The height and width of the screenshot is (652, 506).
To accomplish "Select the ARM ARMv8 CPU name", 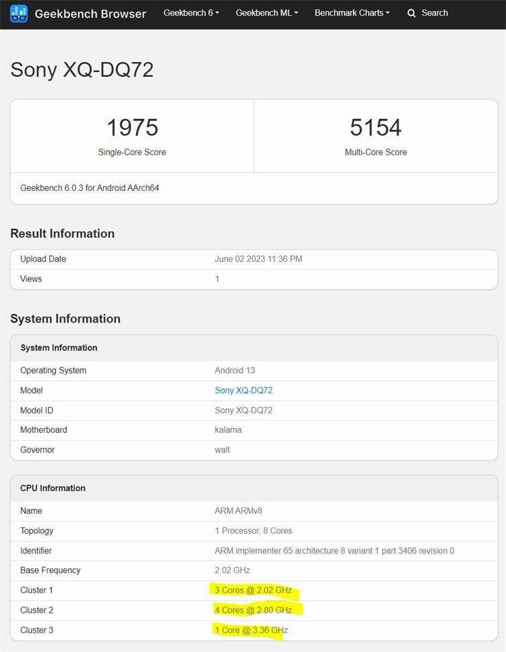I will pos(239,511).
